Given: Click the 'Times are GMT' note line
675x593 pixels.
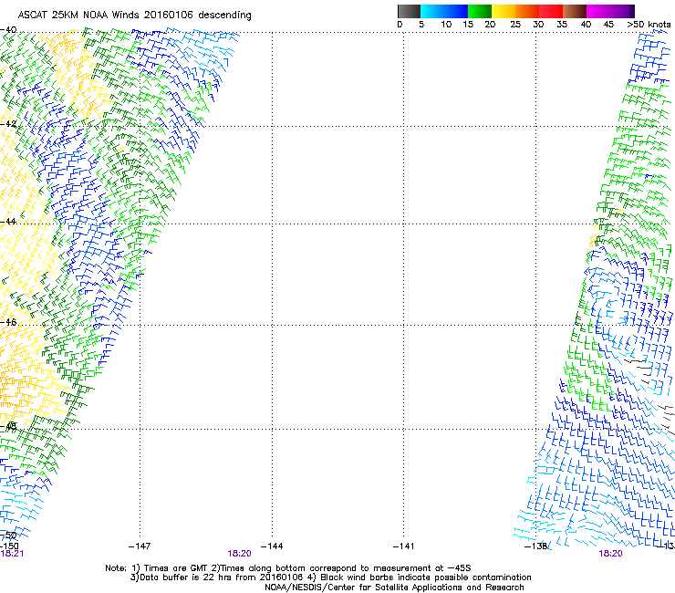Looking at the screenshot, I should click(x=288, y=568).
